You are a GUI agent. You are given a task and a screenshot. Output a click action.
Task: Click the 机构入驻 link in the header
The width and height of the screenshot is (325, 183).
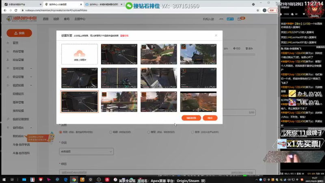tap(208, 19)
